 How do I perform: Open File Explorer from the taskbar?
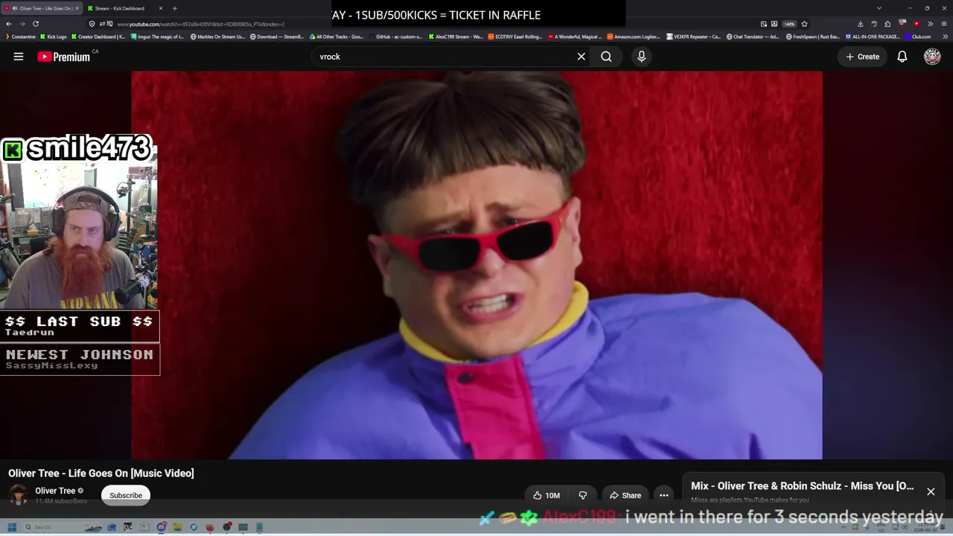[177, 527]
